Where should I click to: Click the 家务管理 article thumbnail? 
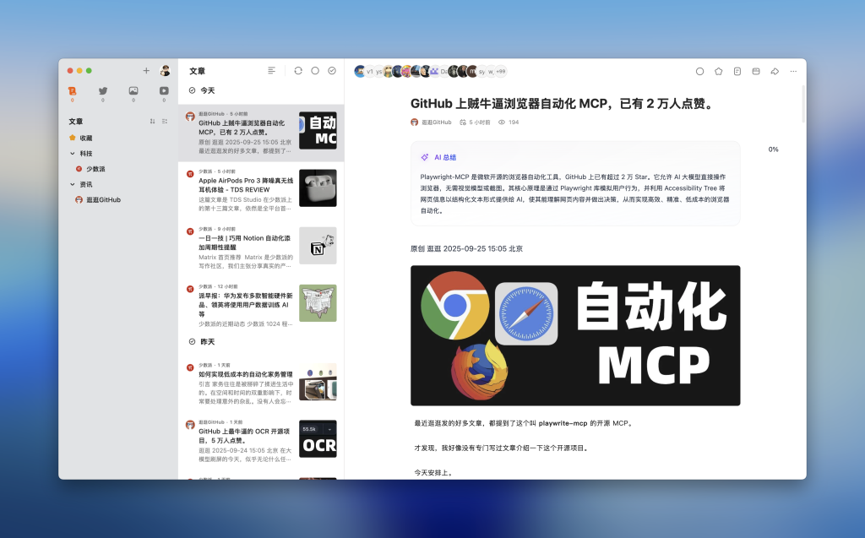pyautogui.click(x=318, y=382)
